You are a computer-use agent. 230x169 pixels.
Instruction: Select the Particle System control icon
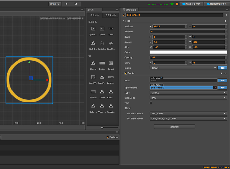(102, 43)
